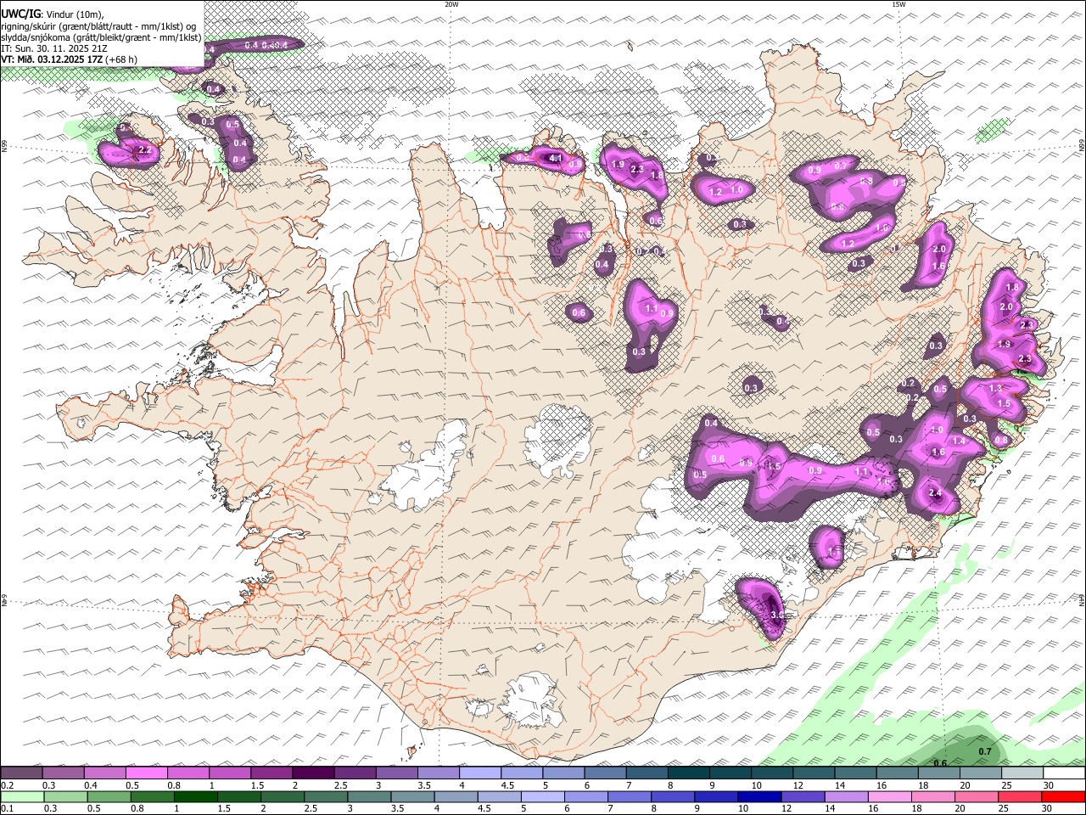This screenshot has width=1086, height=815.
Task: Click the 20W longitude label
Action: click(x=451, y=4)
